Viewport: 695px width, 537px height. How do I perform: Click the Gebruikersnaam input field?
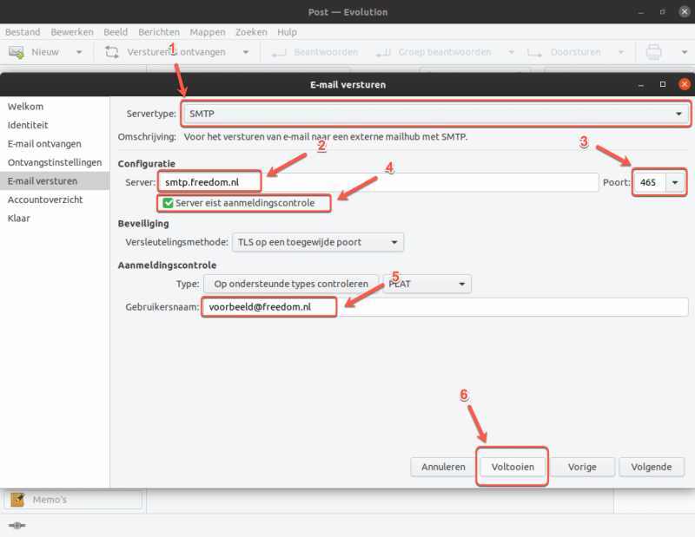[x=445, y=307]
